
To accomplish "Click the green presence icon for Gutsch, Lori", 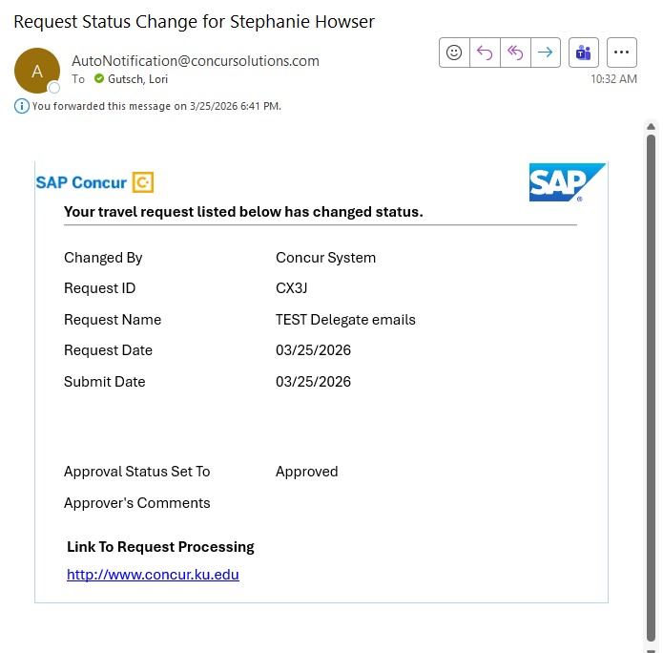I will point(99,78).
